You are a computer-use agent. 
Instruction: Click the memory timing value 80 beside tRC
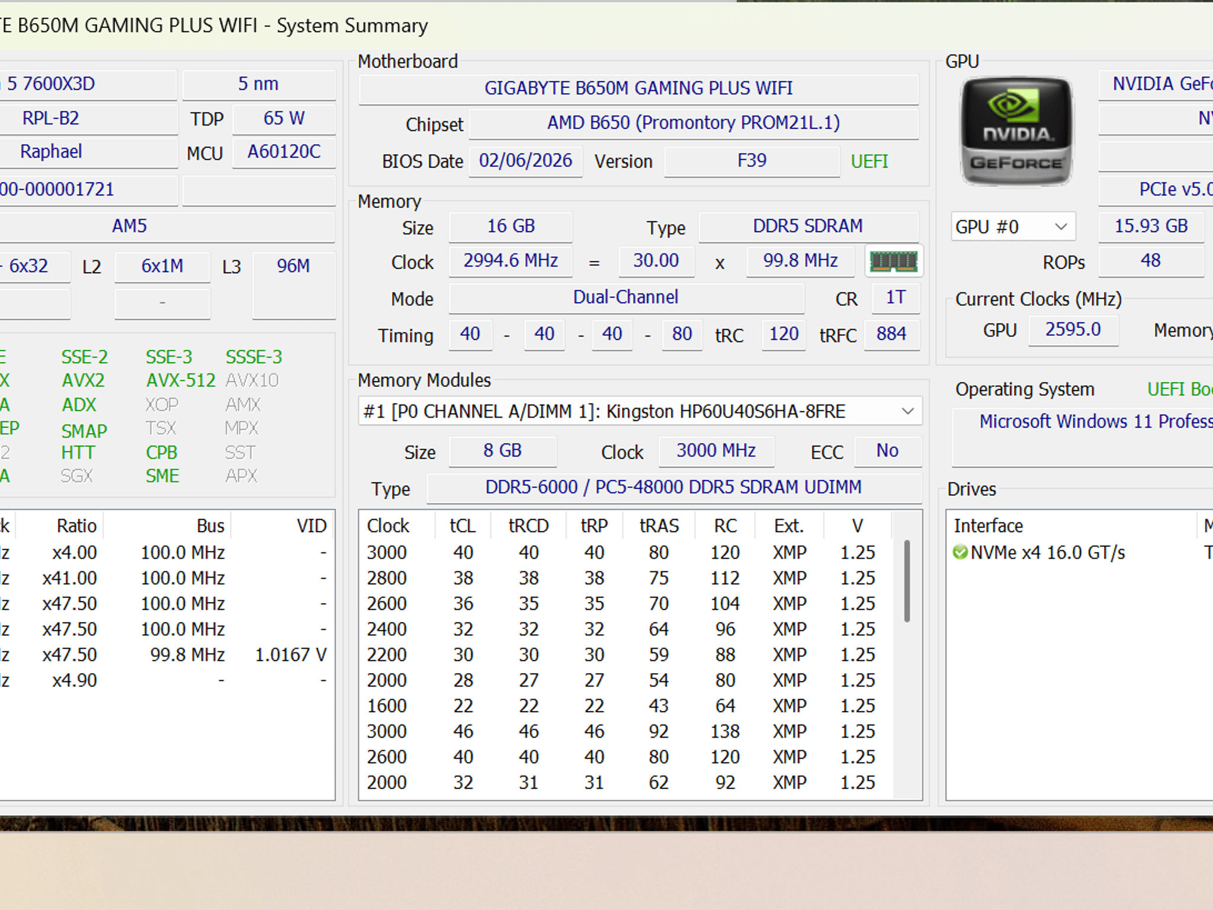682,334
